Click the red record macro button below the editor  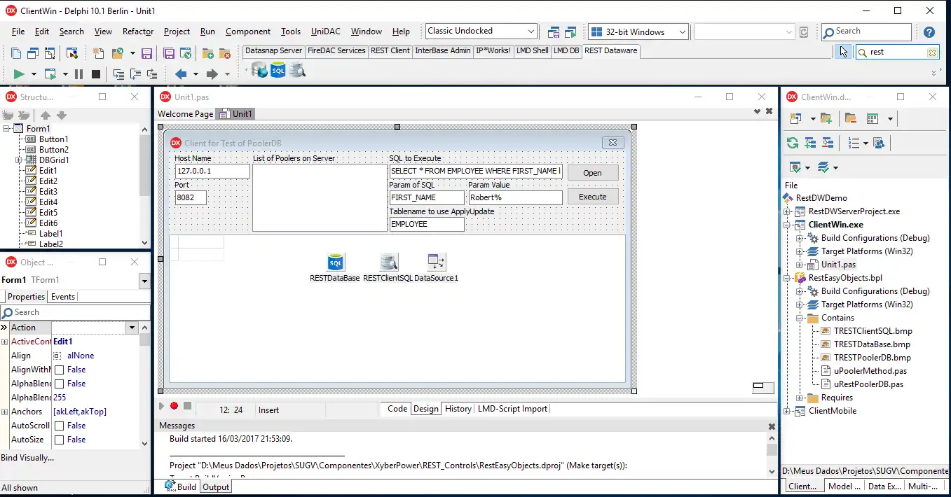coord(174,406)
